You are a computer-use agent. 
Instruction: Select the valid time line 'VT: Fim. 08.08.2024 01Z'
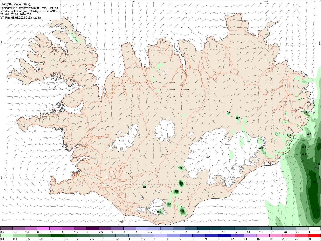click(16, 18)
